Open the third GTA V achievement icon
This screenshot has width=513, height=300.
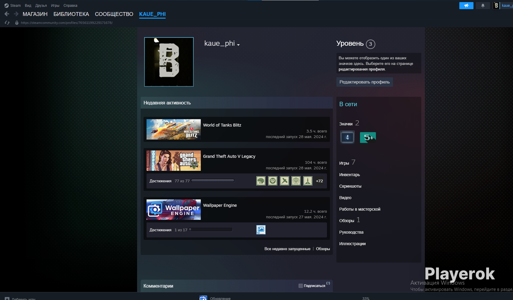click(284, 181)
